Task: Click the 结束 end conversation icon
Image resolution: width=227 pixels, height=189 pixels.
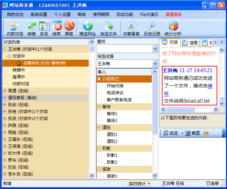Action: (56, 28)
